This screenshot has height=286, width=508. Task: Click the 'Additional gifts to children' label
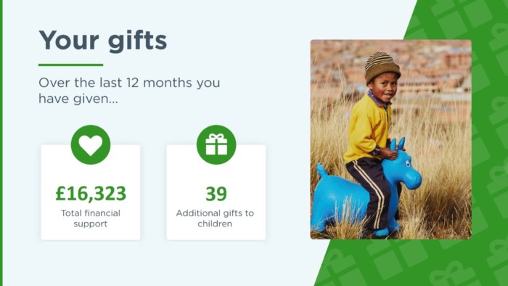coord(215,218)
